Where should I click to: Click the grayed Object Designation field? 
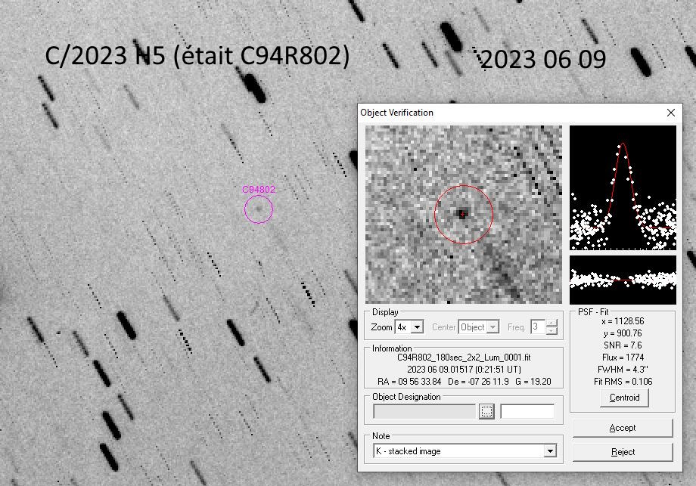pyautogui.click(x=424, y=411)
